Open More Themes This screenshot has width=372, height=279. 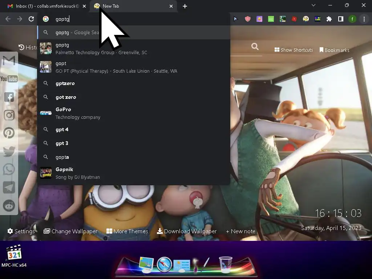(x=127, y=231)
